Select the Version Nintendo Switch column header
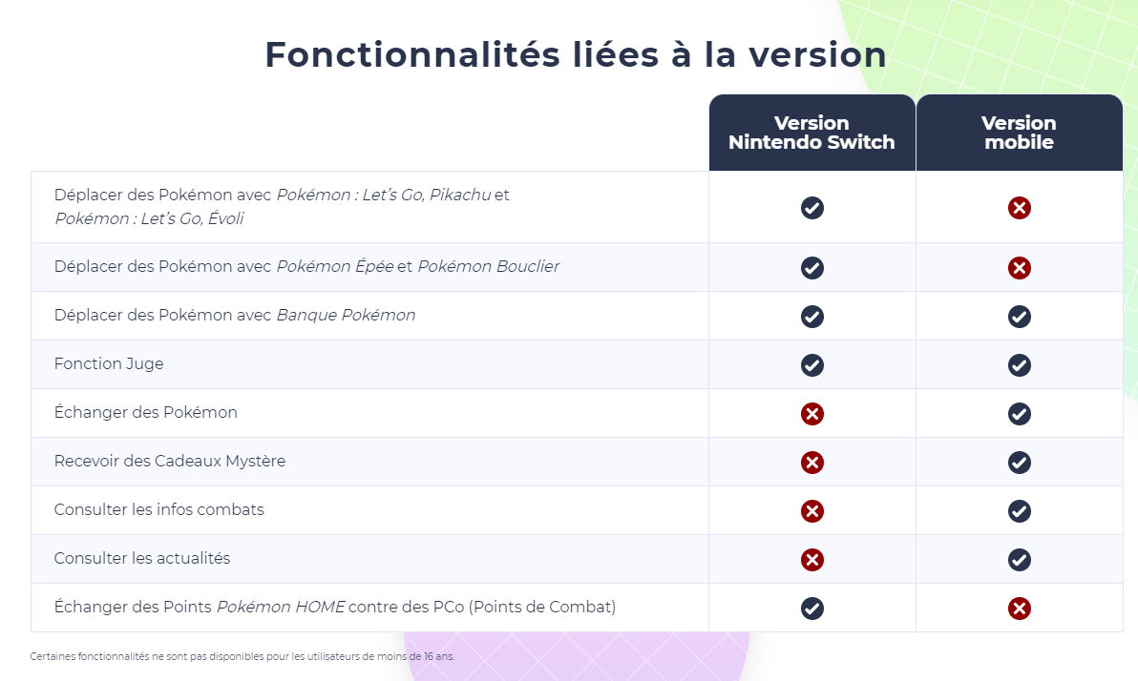Viewport: 1138px width, 681px height. (x=812, y=133)
